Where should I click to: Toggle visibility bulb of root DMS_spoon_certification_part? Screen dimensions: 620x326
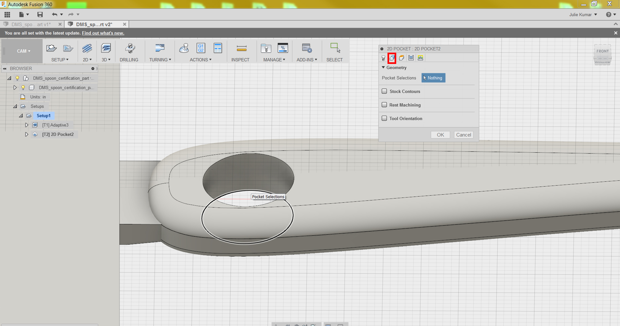(17, 78)
